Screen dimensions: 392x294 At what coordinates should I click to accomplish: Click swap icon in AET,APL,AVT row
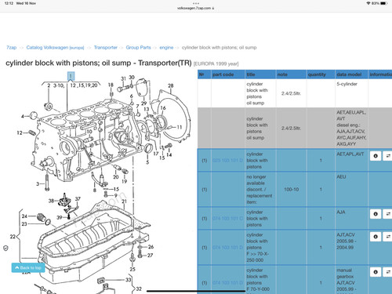coord(388,156)
